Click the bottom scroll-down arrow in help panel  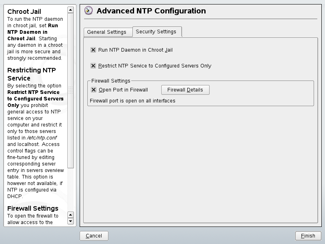[71, 221]
